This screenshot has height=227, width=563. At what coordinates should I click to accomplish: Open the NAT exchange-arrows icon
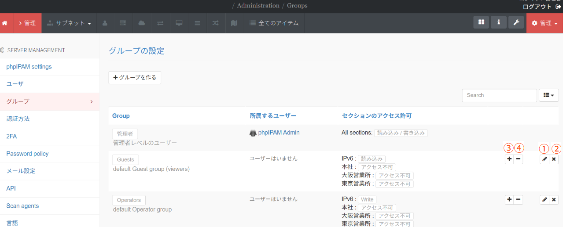point(160,23)
